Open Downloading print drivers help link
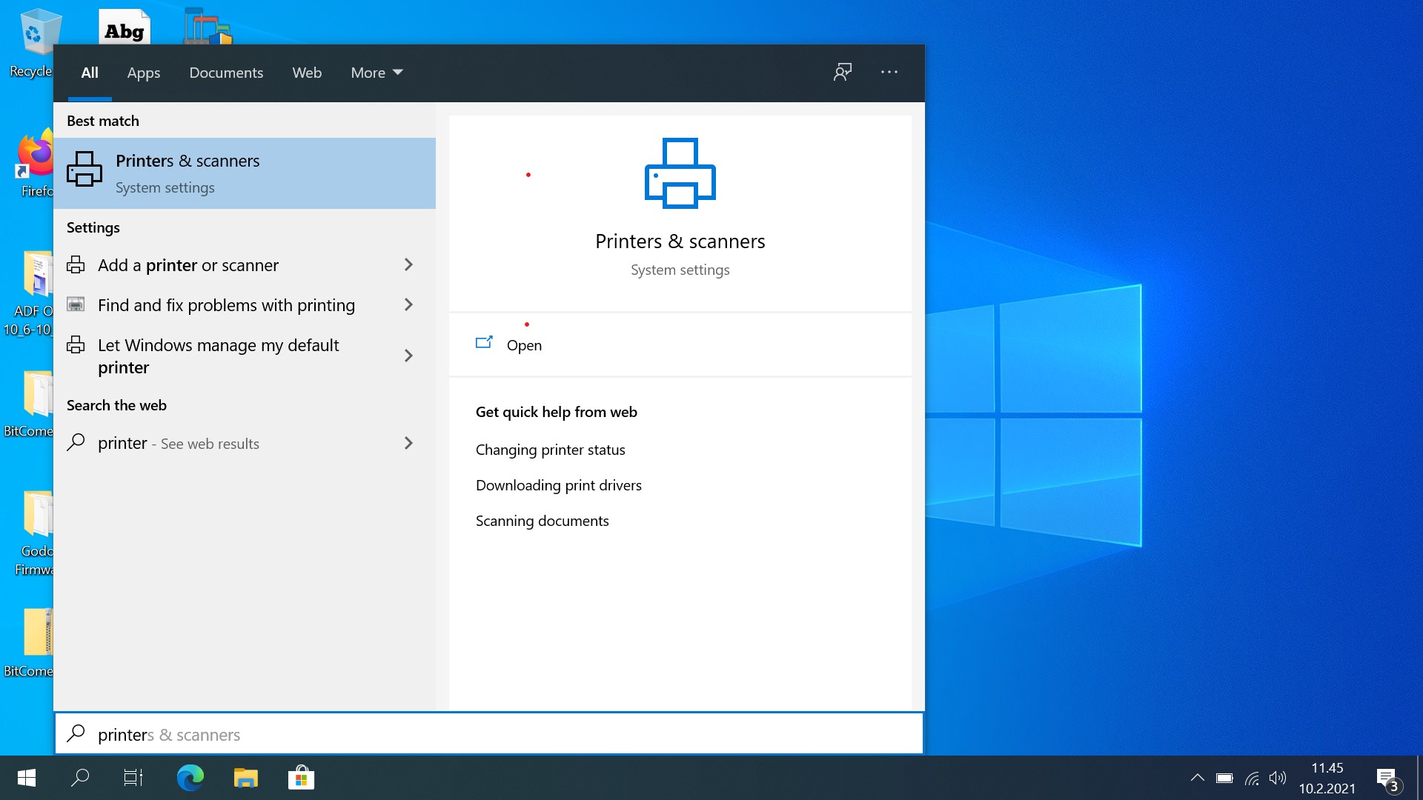Viewport: 1423px width, 800px height. [x=559, y=485]
